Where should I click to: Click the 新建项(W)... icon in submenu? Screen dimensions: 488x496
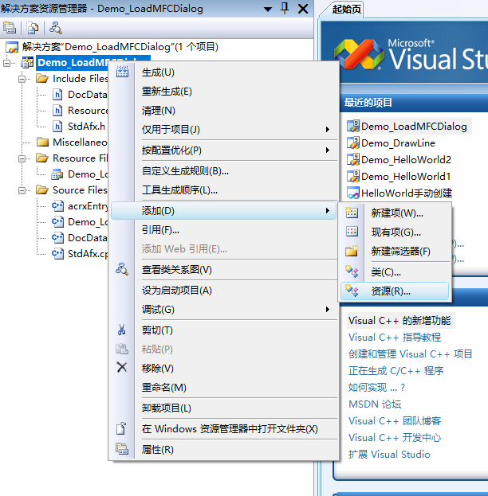[x=352, y=213]
